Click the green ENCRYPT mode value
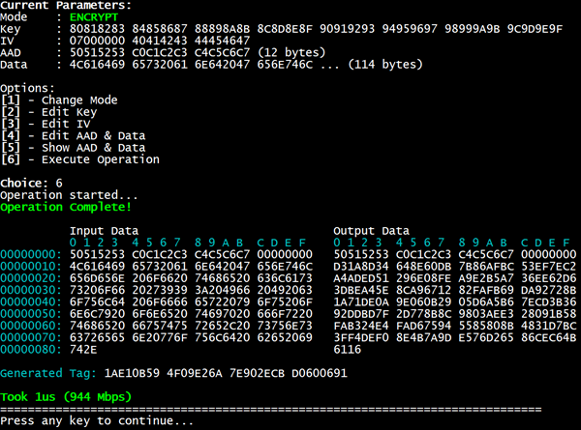 [x=94, y=17]
